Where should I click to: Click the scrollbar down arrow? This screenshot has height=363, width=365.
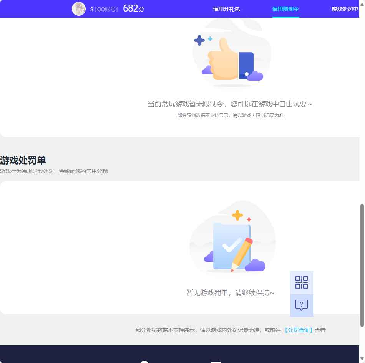coord(362,358)
